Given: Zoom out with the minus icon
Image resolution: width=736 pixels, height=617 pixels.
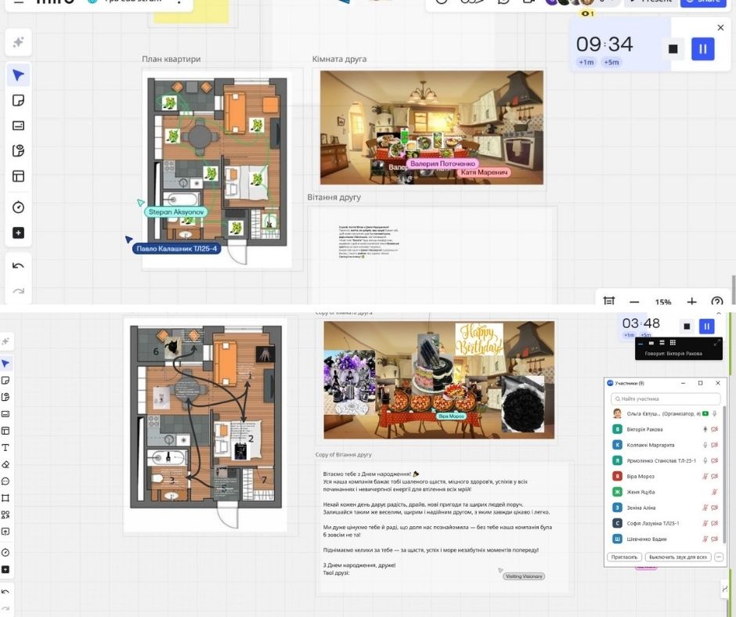Looking at the screenshot, I should [x=635, y=302].
